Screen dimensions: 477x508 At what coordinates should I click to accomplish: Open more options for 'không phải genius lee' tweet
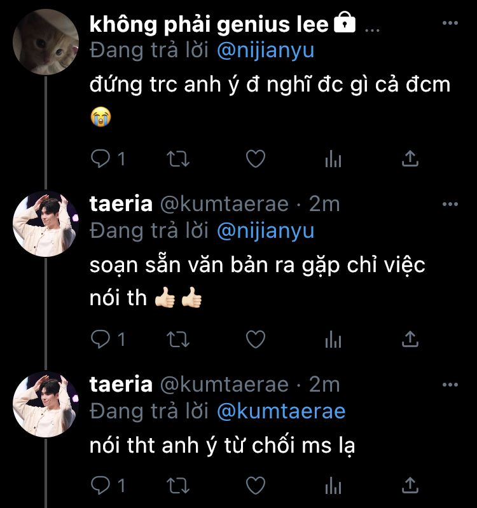(450, 24)
